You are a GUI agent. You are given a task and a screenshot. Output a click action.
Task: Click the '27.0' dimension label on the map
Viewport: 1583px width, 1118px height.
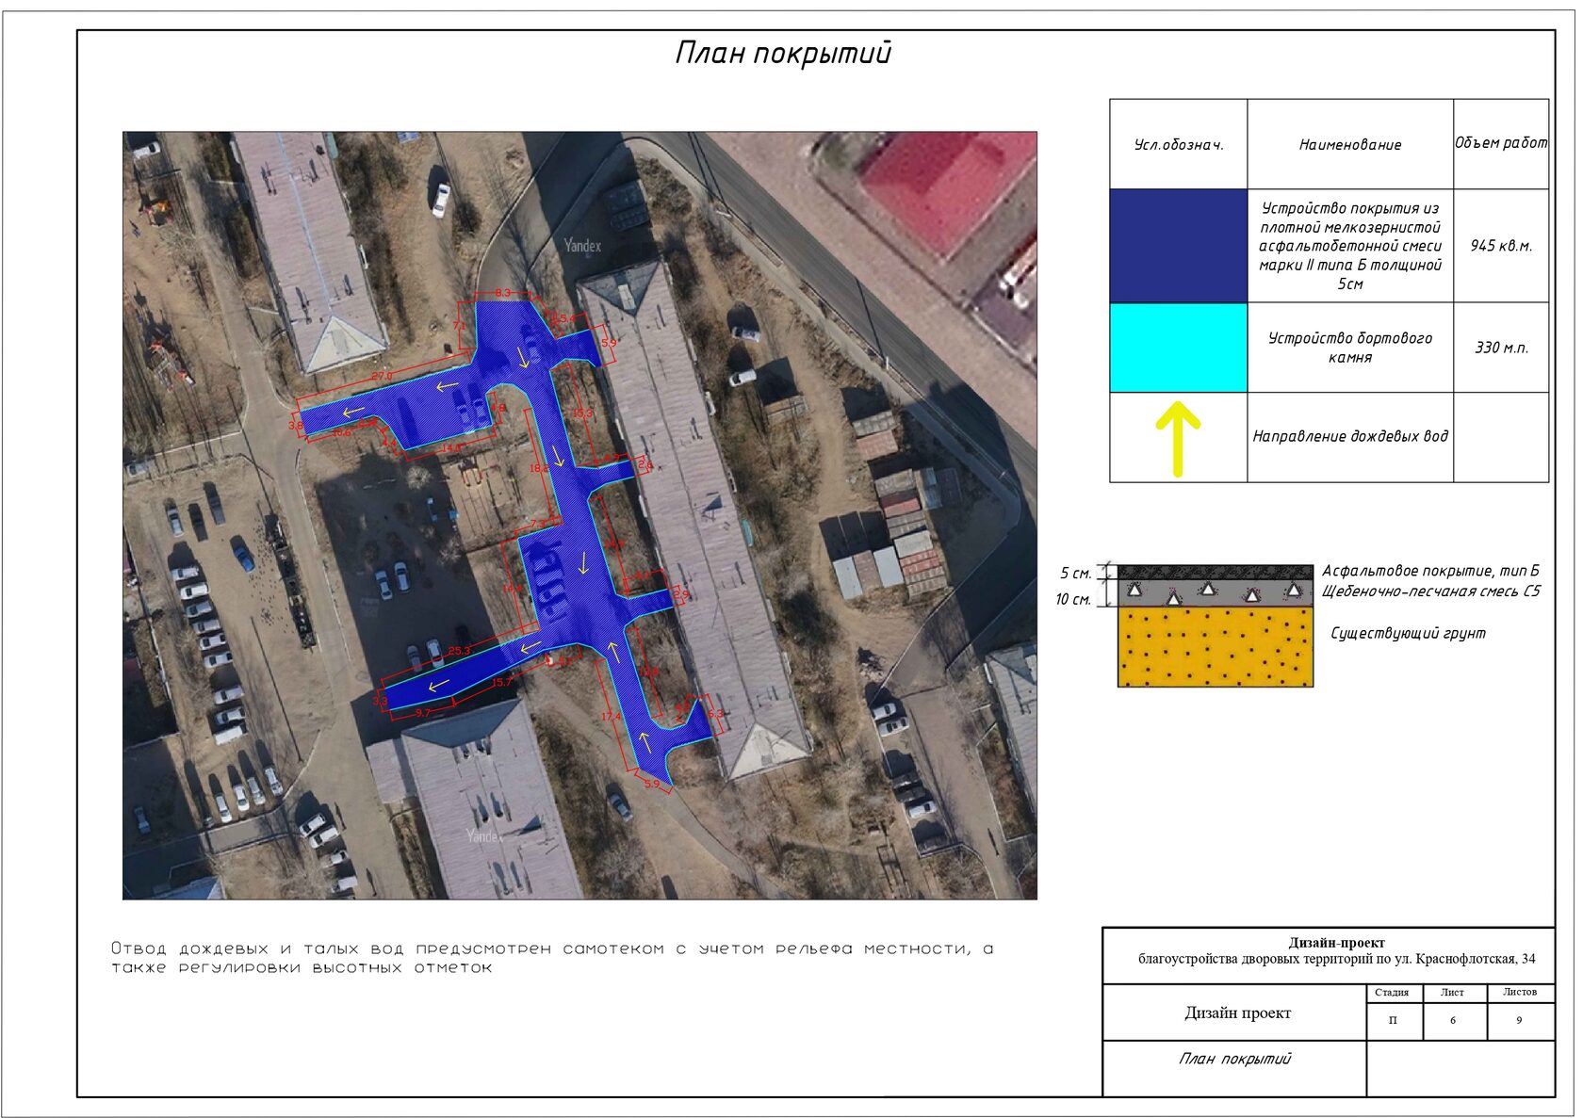coord(381,376)
